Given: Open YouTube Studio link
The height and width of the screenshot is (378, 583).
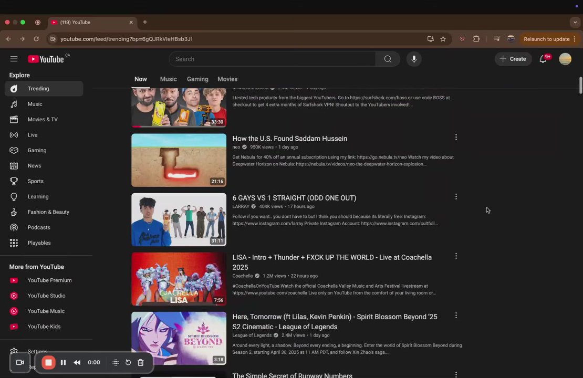Looking at the screenshot, I should tap(44, 296).
